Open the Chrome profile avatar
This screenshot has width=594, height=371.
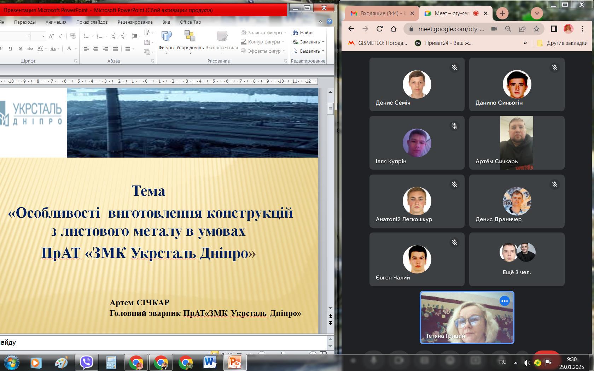[569, 29]
